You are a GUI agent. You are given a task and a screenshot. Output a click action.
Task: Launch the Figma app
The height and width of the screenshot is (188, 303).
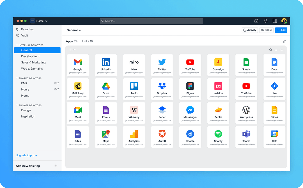pyautogui.click(x=190, y=89)
